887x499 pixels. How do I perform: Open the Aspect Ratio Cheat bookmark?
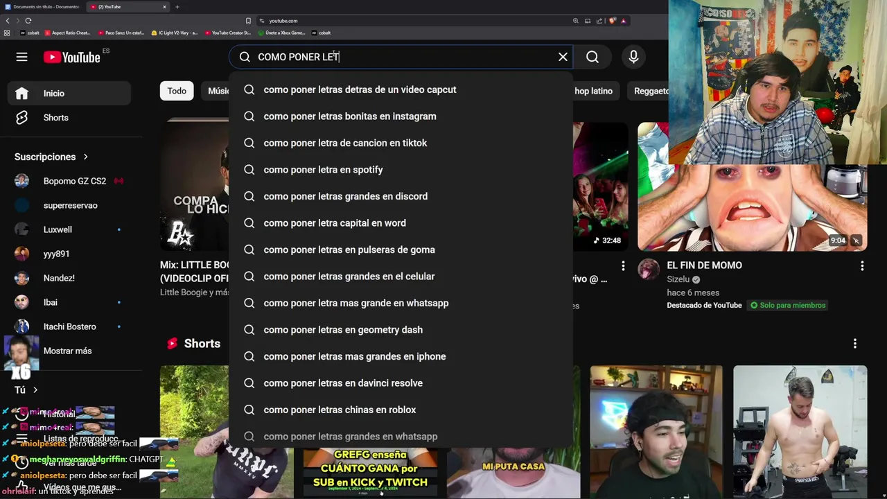(x=67, y=33)
